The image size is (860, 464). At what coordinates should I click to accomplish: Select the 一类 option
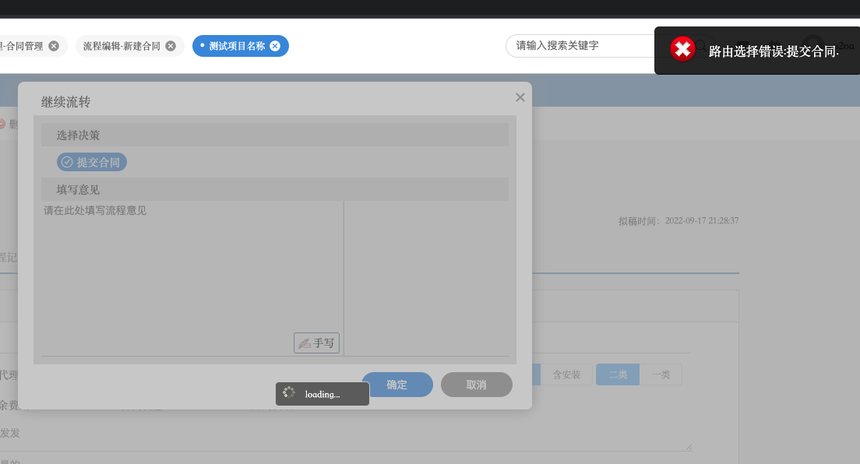pos(661,374)
